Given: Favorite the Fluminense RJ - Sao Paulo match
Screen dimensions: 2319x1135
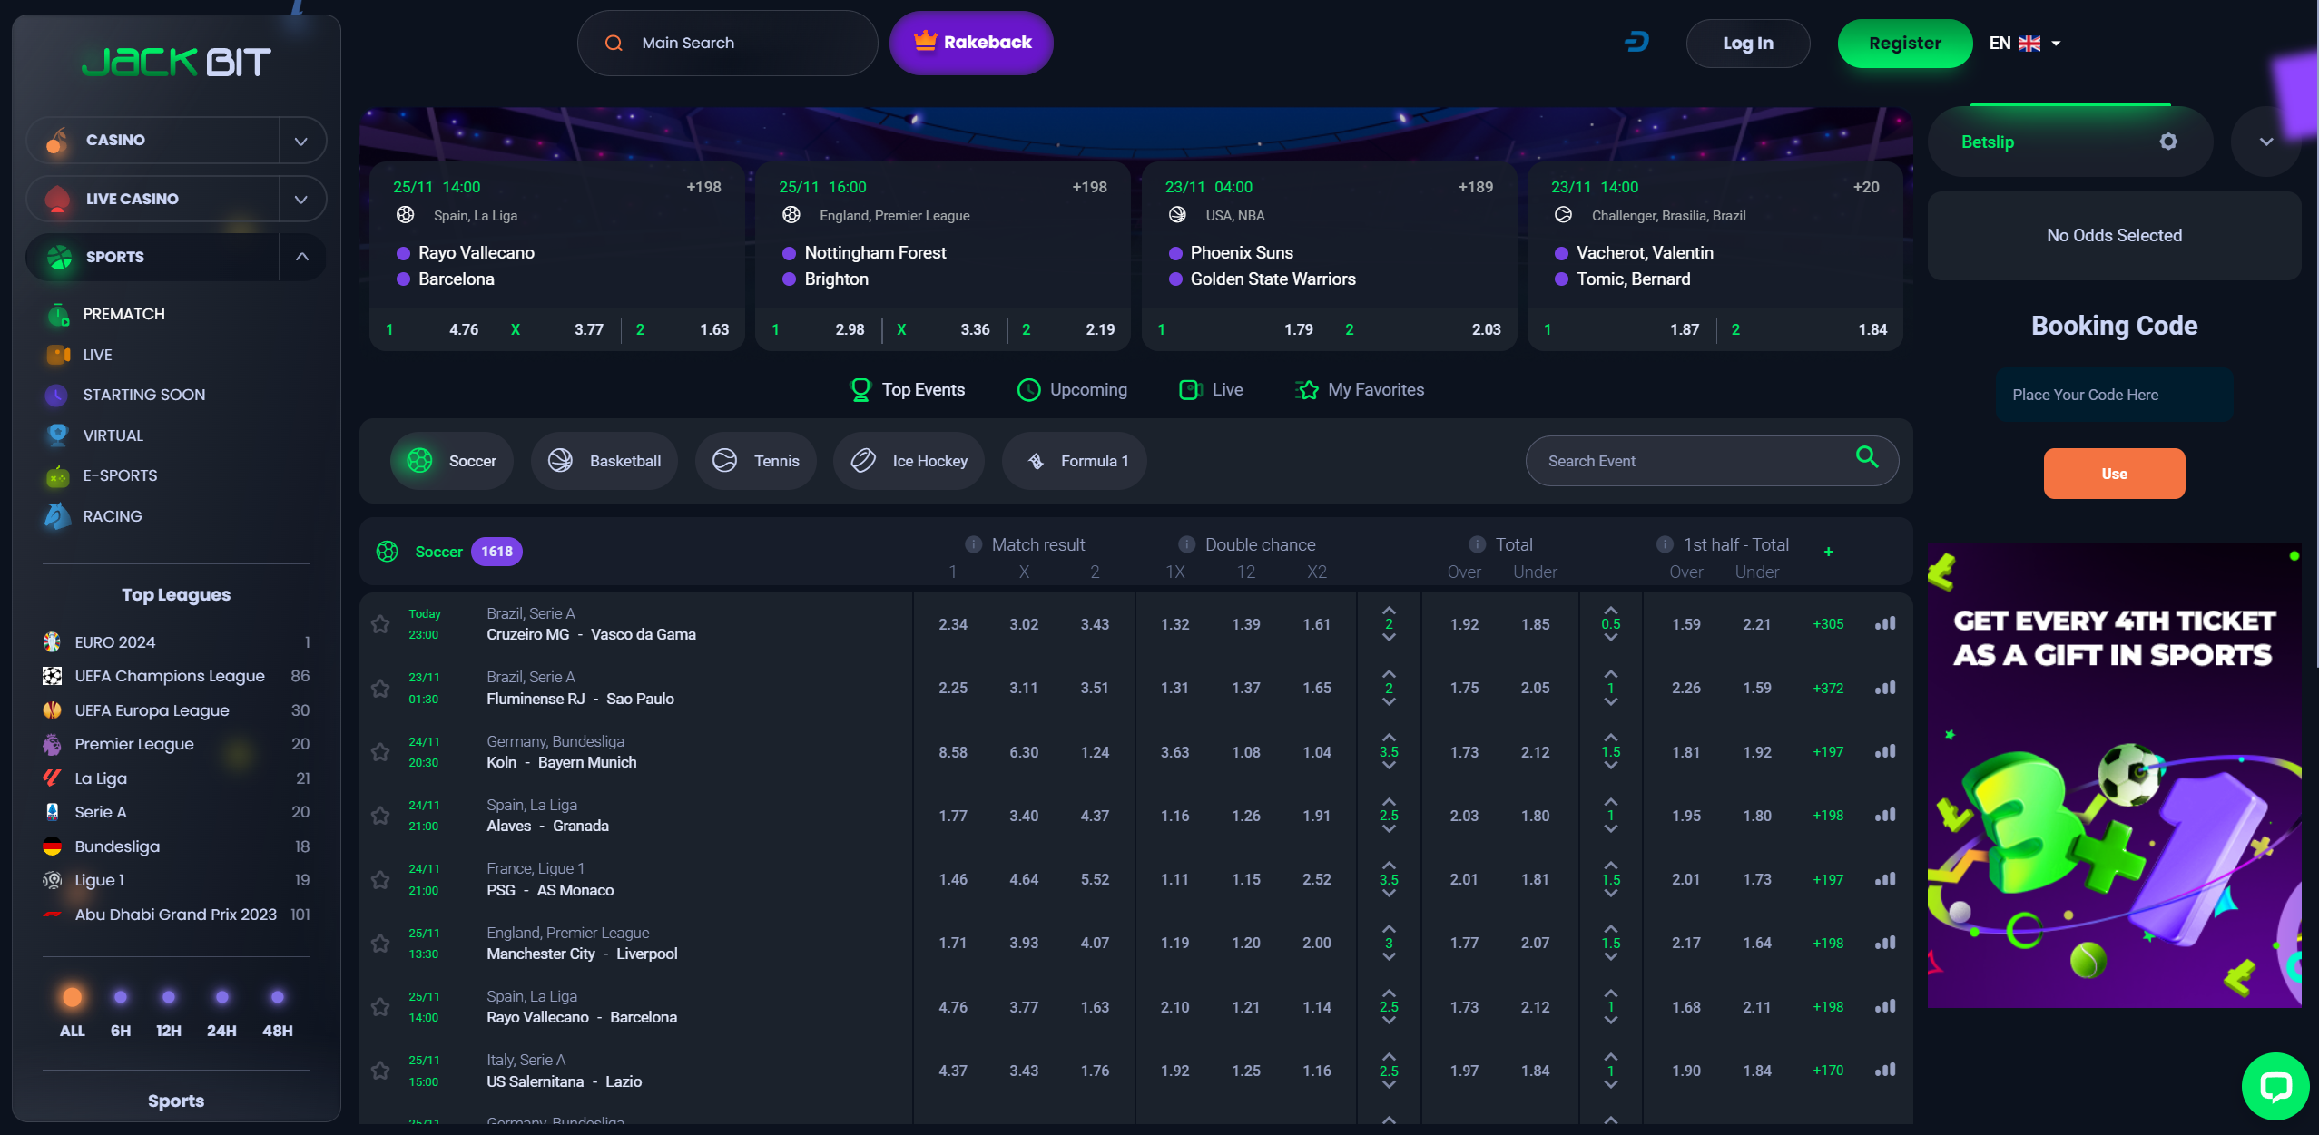Looking at the screenshot, I should [380, 689].
